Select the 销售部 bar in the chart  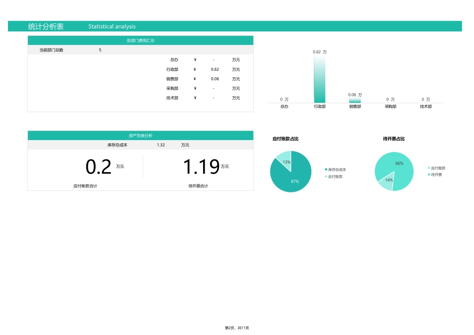click(x=355, y=101)
